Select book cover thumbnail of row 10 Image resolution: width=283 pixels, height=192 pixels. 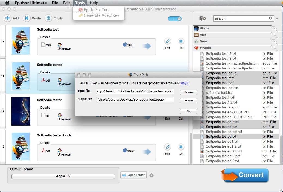click(21, 41)
